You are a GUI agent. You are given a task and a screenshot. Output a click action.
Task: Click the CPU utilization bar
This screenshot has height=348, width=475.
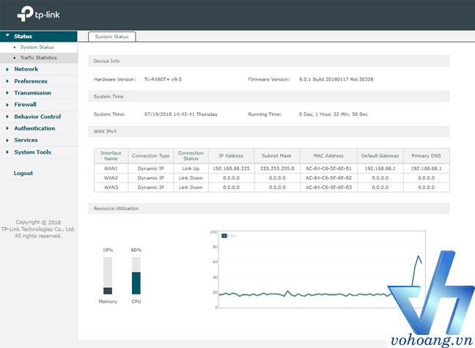point(136,276)
